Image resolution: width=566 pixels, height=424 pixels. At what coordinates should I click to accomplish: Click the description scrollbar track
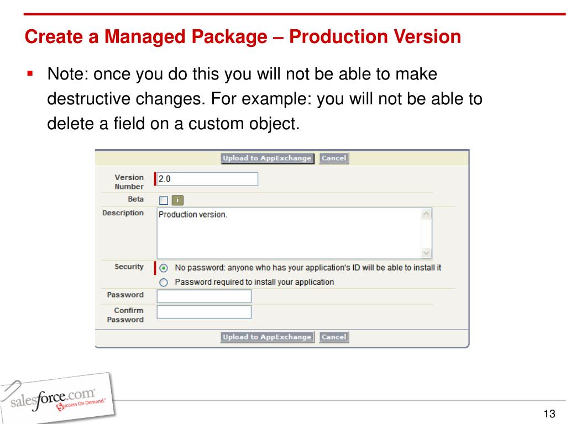[x=426, y=234]
